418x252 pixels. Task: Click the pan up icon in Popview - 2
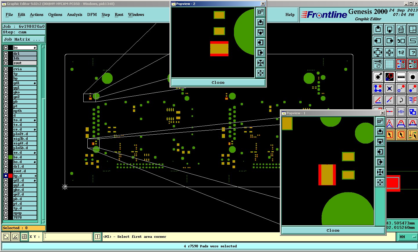pyautogui.click(x=260, y=22)
